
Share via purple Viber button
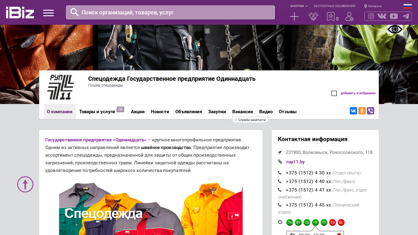[371, 111]
